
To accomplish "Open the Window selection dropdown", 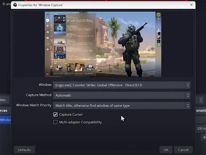I will 122,85.
